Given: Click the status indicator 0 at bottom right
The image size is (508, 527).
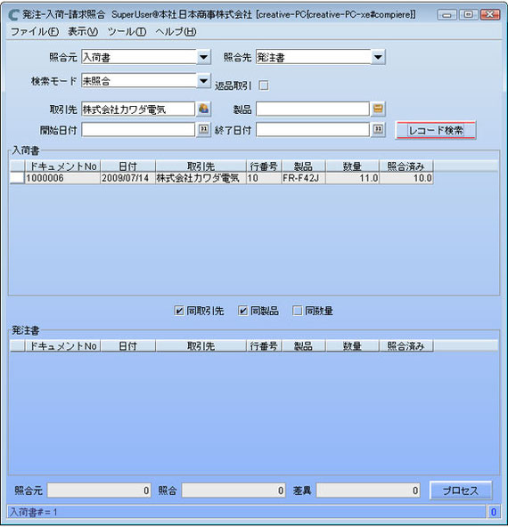Looking at the screenshot, I should [x=493, y=512].
